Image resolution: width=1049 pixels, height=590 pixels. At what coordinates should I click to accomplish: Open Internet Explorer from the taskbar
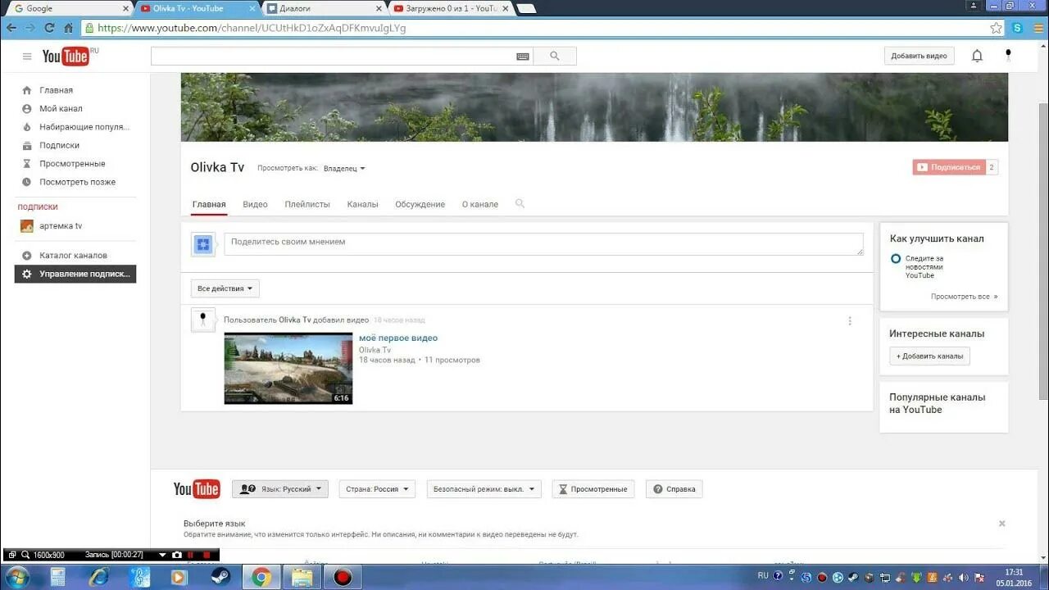98,577
